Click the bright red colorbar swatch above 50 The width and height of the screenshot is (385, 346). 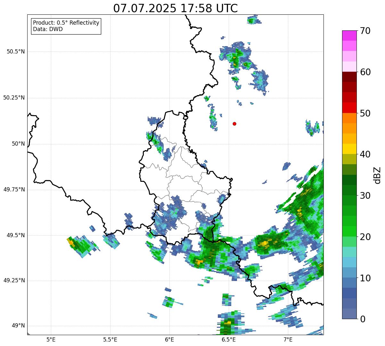[349, 108]
